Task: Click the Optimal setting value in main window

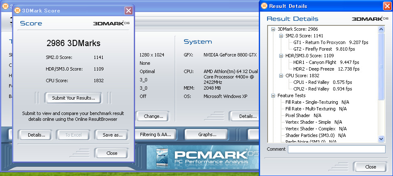Action: click(147, 71)
